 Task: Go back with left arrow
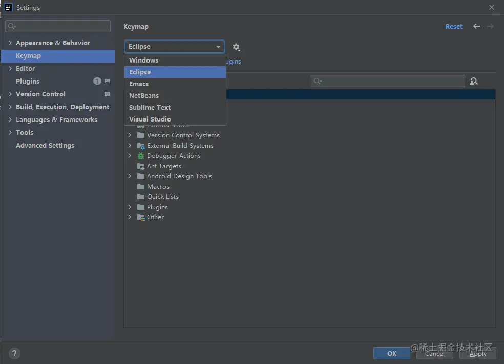click(x=476, y=26)
